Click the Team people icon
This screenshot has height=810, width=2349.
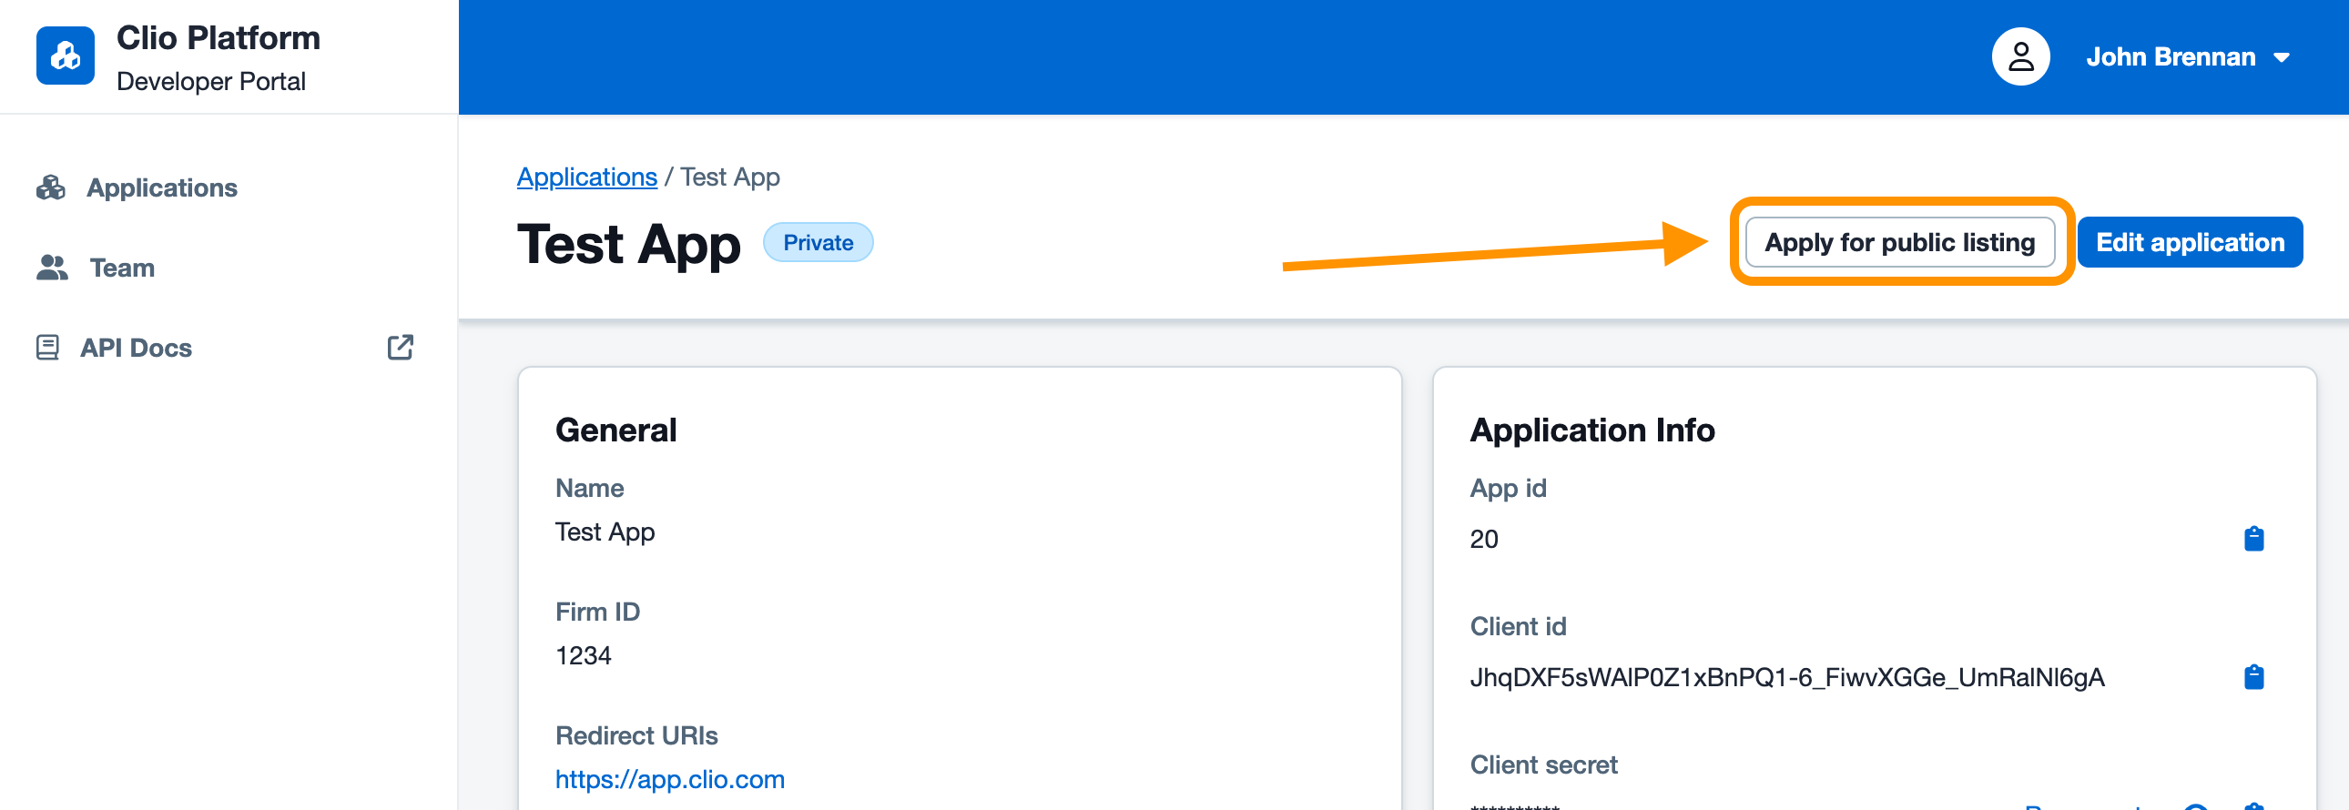(52, 268)
